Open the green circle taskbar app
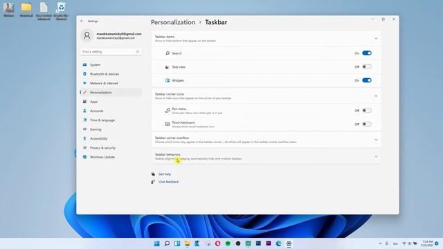The width and height of the screenshot is (443, 249). [x=228, y=243]
